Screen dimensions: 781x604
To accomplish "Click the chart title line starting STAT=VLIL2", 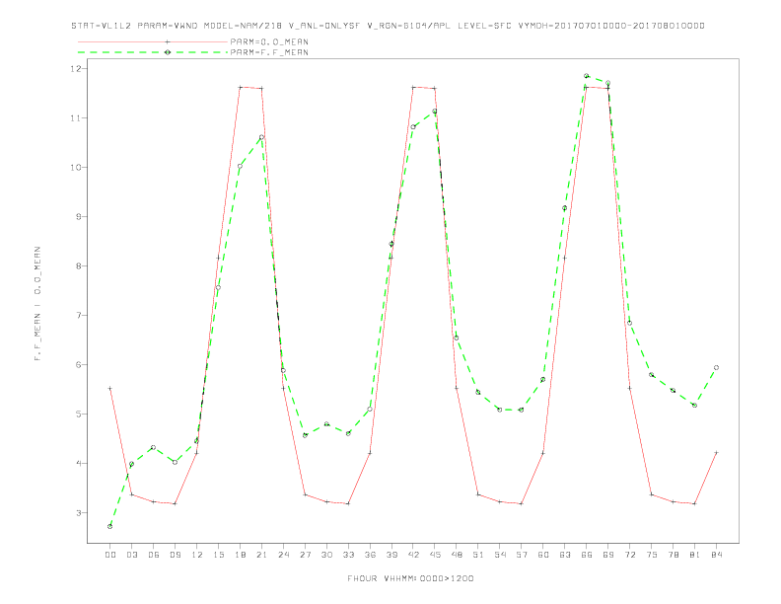I will [x=388, y=26].
